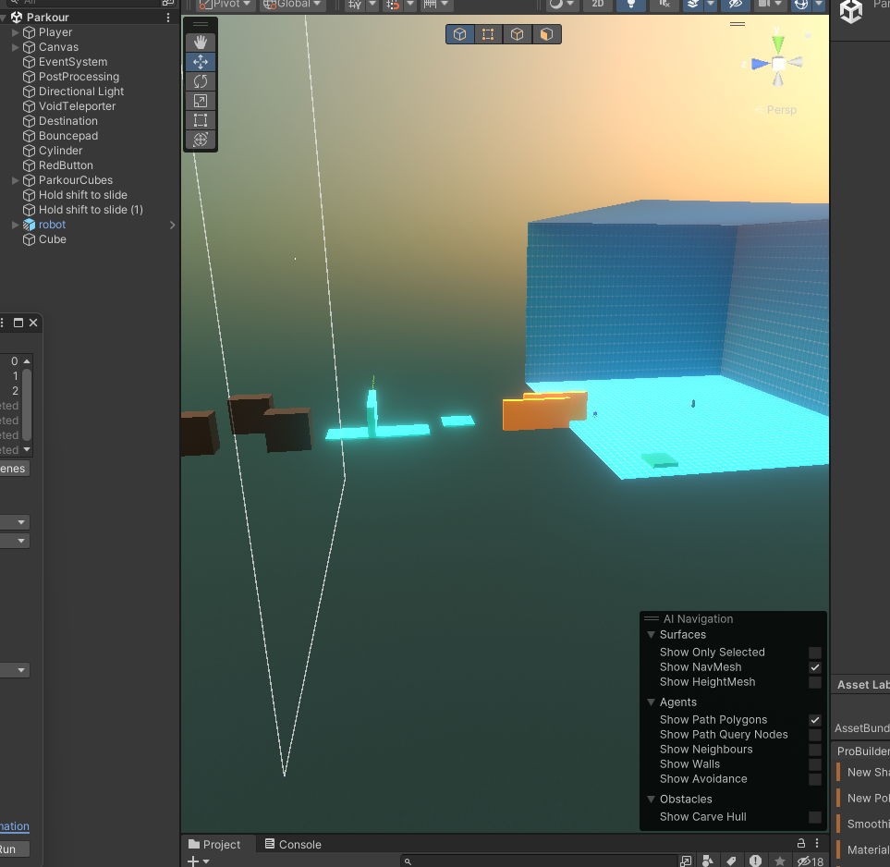Toggle scene audio mute icon

[x=664, y=5]
